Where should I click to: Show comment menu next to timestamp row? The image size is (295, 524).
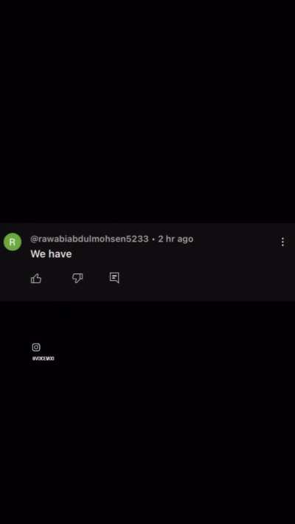pyautogui.click(x=282, y=242)
